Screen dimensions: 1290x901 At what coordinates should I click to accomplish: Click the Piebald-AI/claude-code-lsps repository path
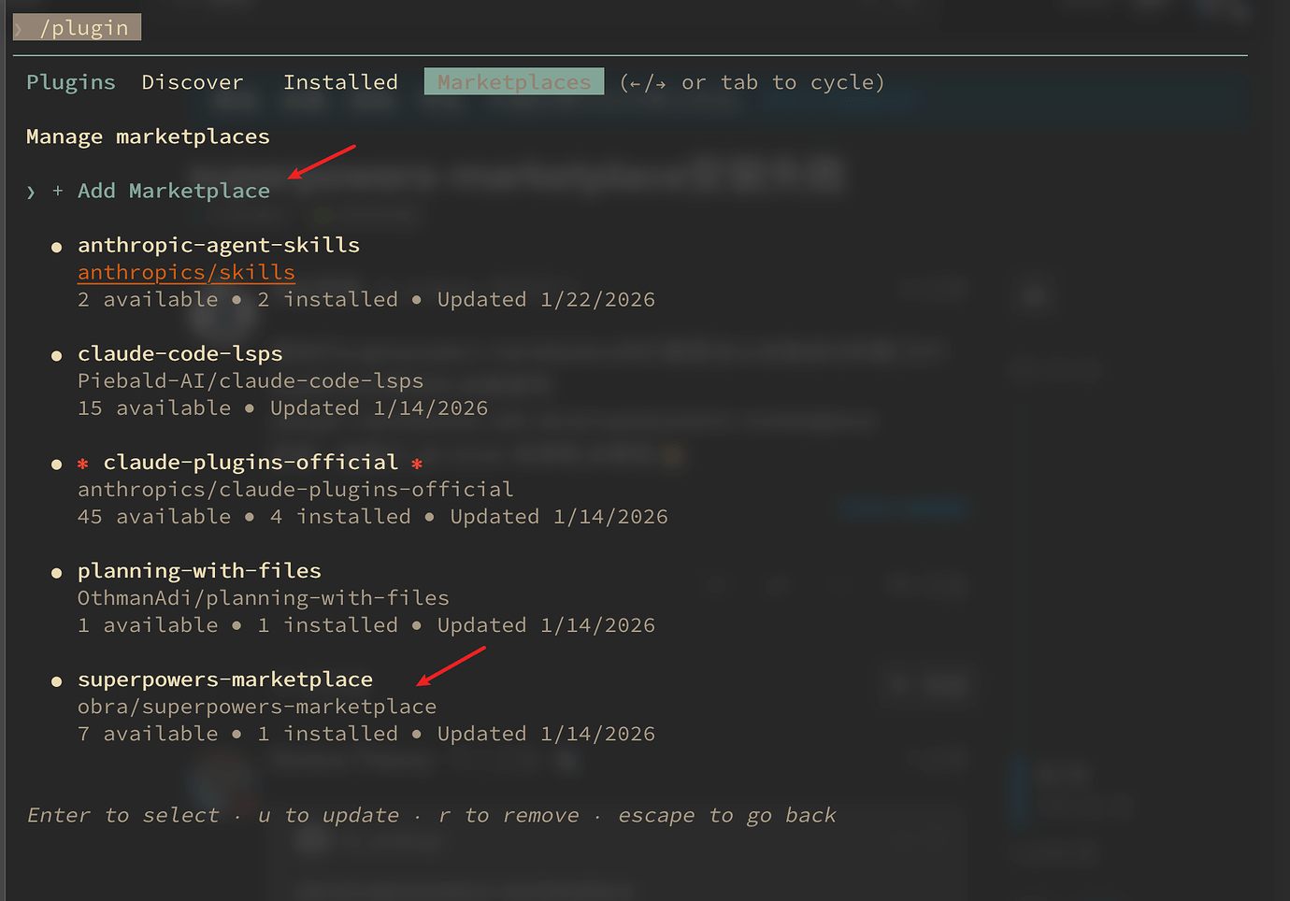[x=251, y=380]
